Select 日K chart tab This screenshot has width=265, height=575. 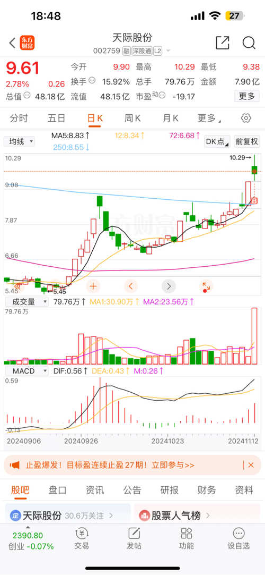95,118
